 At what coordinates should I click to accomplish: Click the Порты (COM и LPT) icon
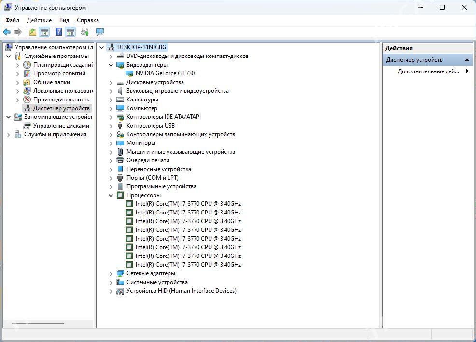pos(120,178)
